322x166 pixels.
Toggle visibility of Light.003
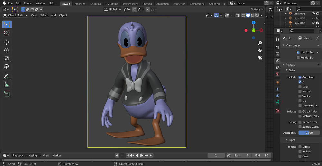point(313,23)
